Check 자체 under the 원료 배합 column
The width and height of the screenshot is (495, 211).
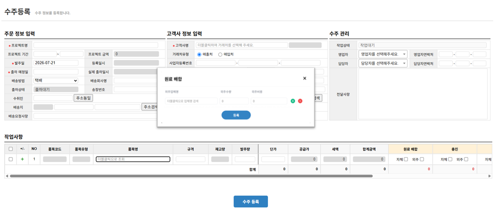pyautogui.click(x=406, y=159)
